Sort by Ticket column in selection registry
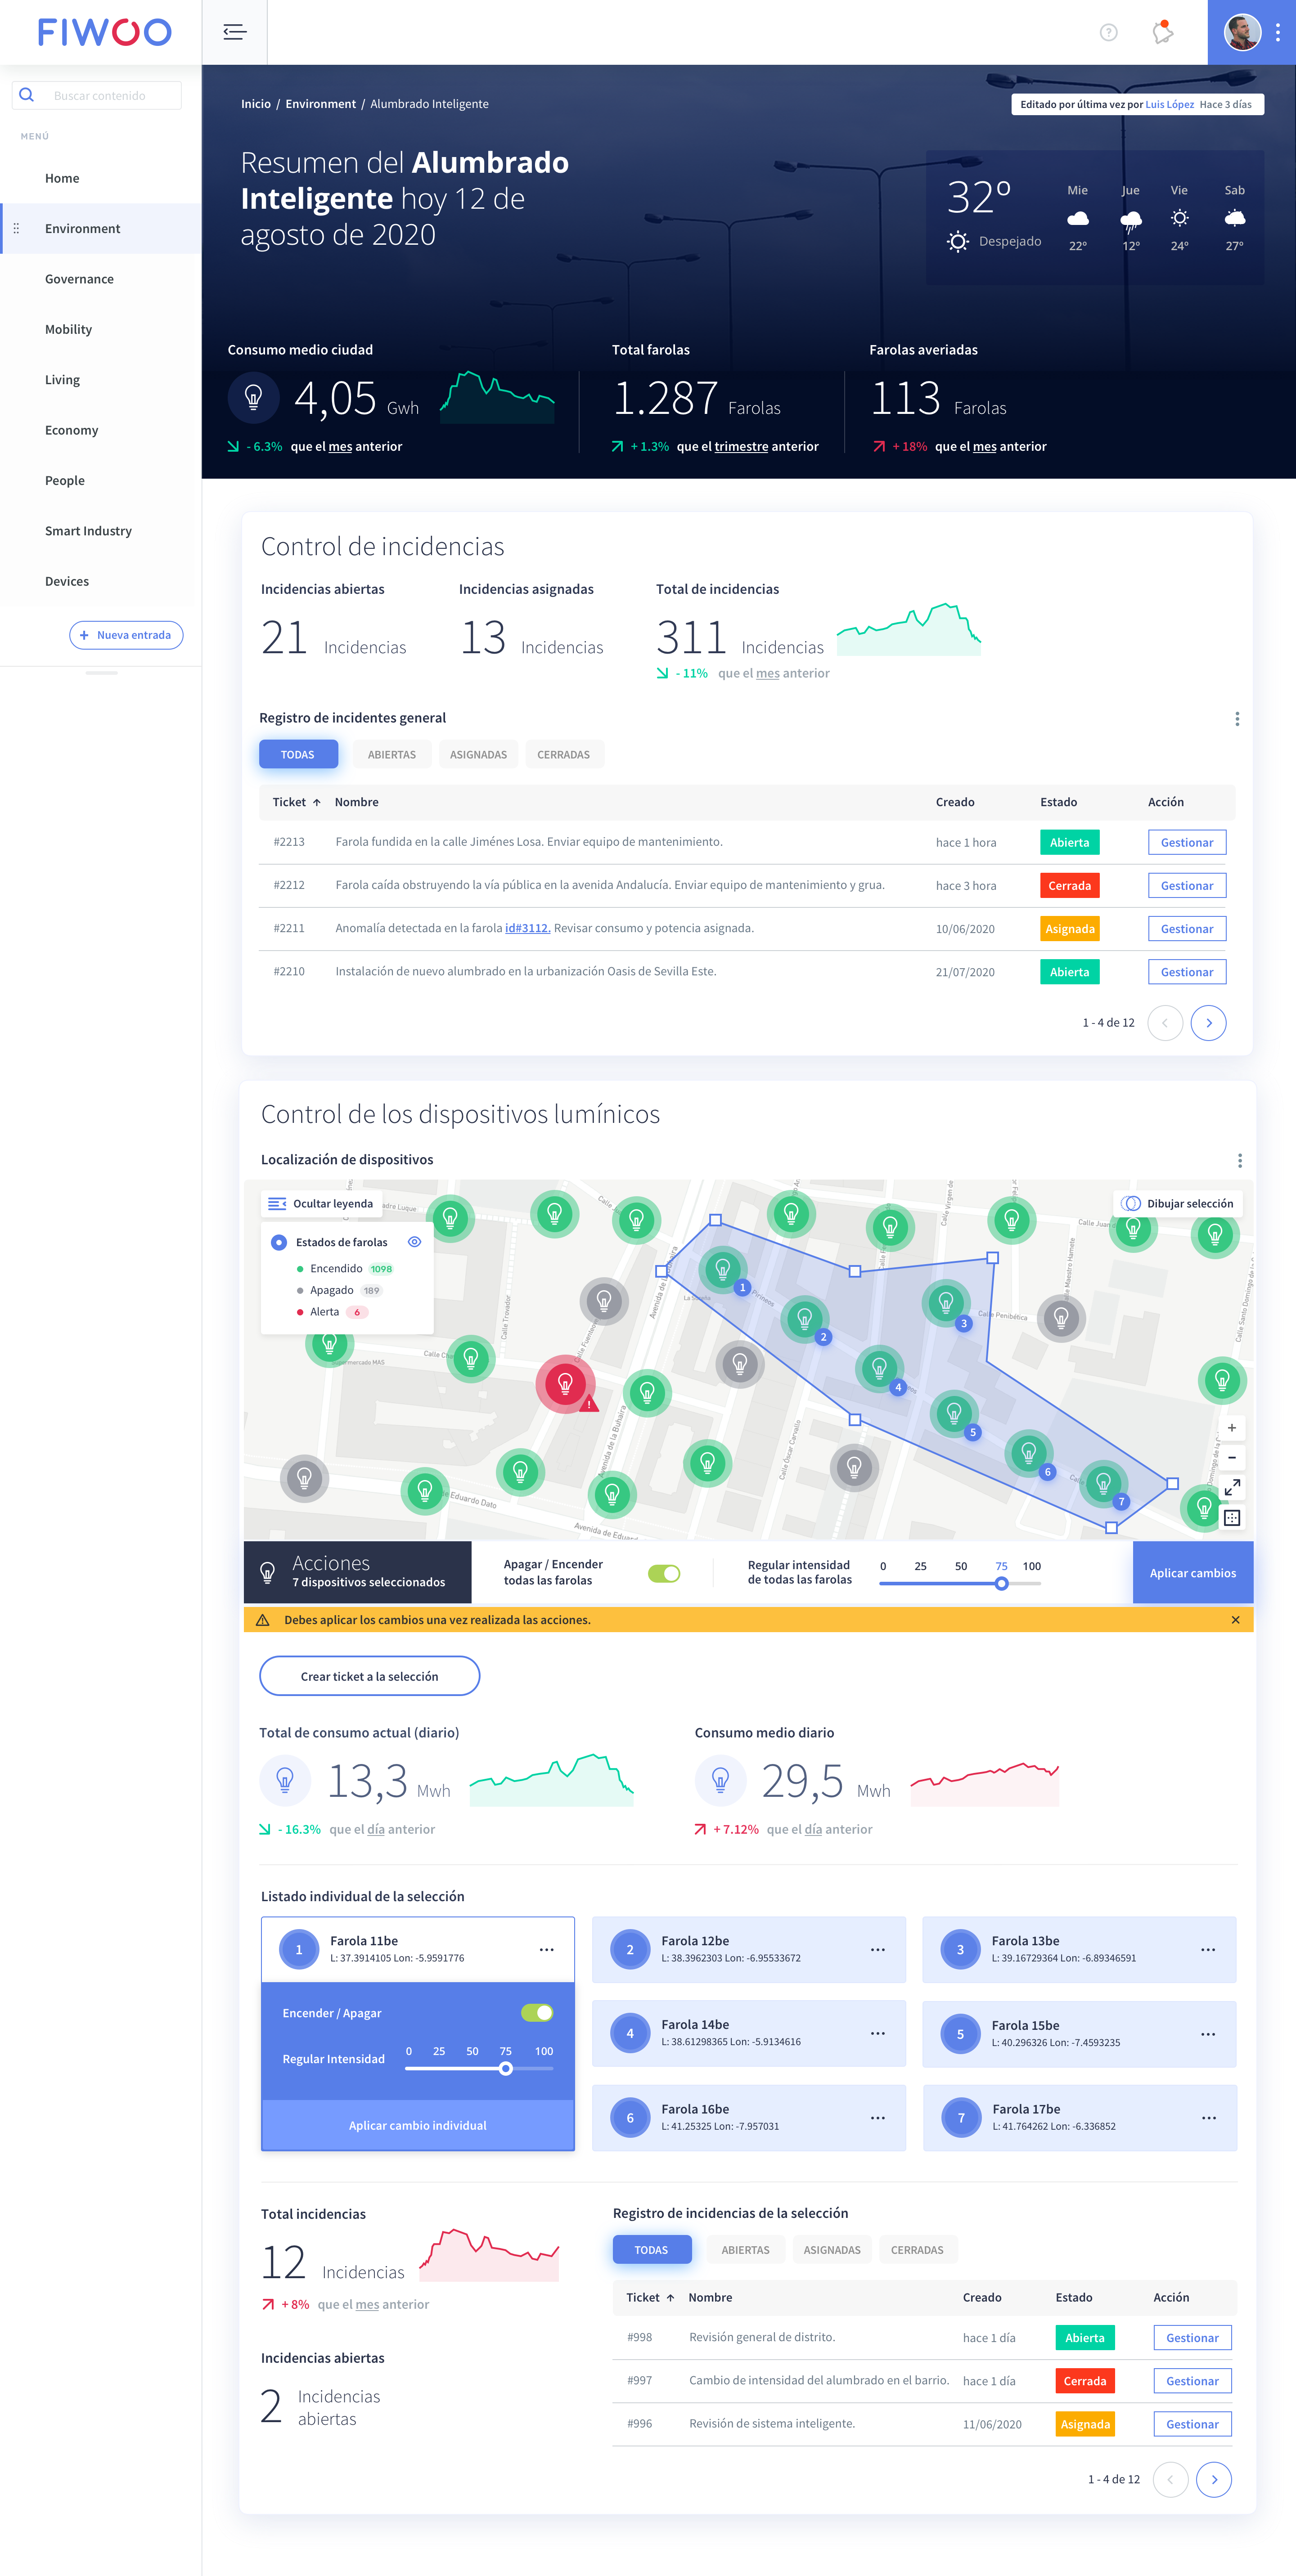1296x2576 pixels. pos(650,2297)
